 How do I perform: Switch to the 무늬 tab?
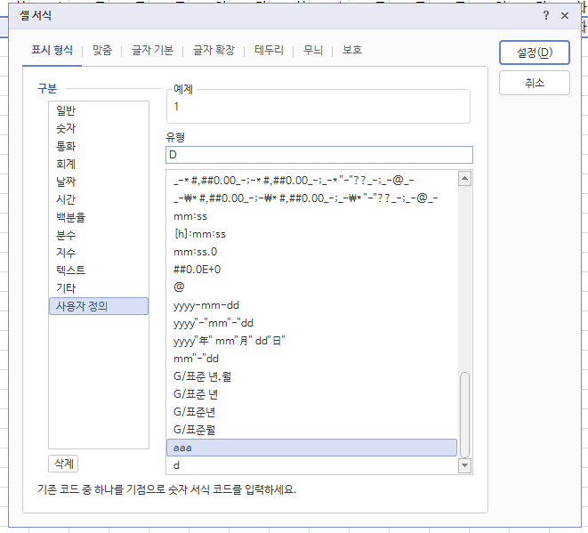tap(313, 50)
